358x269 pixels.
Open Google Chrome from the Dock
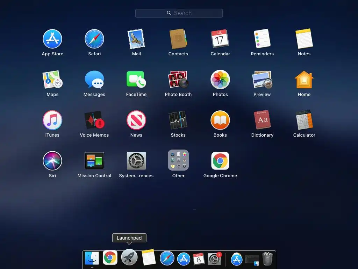110,257
